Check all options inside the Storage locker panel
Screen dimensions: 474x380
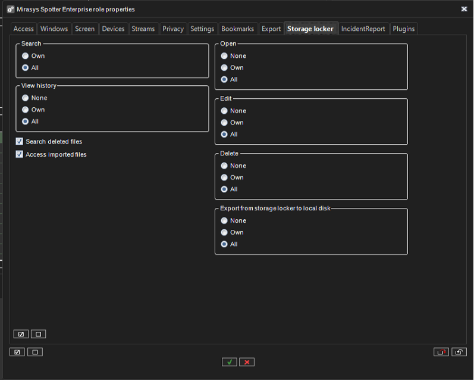(21, 334)
